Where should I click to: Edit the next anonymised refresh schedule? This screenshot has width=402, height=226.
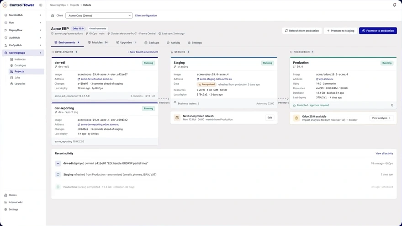point(270,118)
